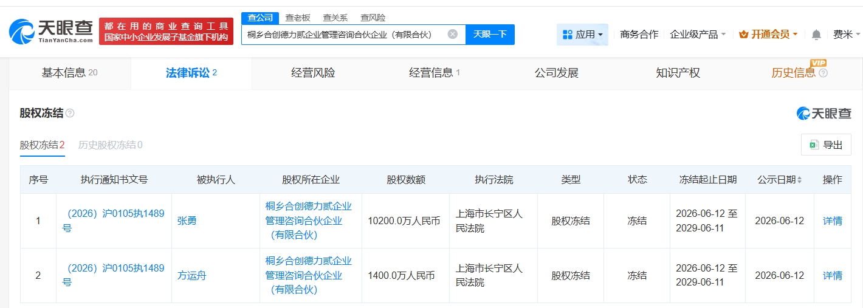Expand the 开通会员 membership dropdown
863x308 pixels.
(768, 35)
